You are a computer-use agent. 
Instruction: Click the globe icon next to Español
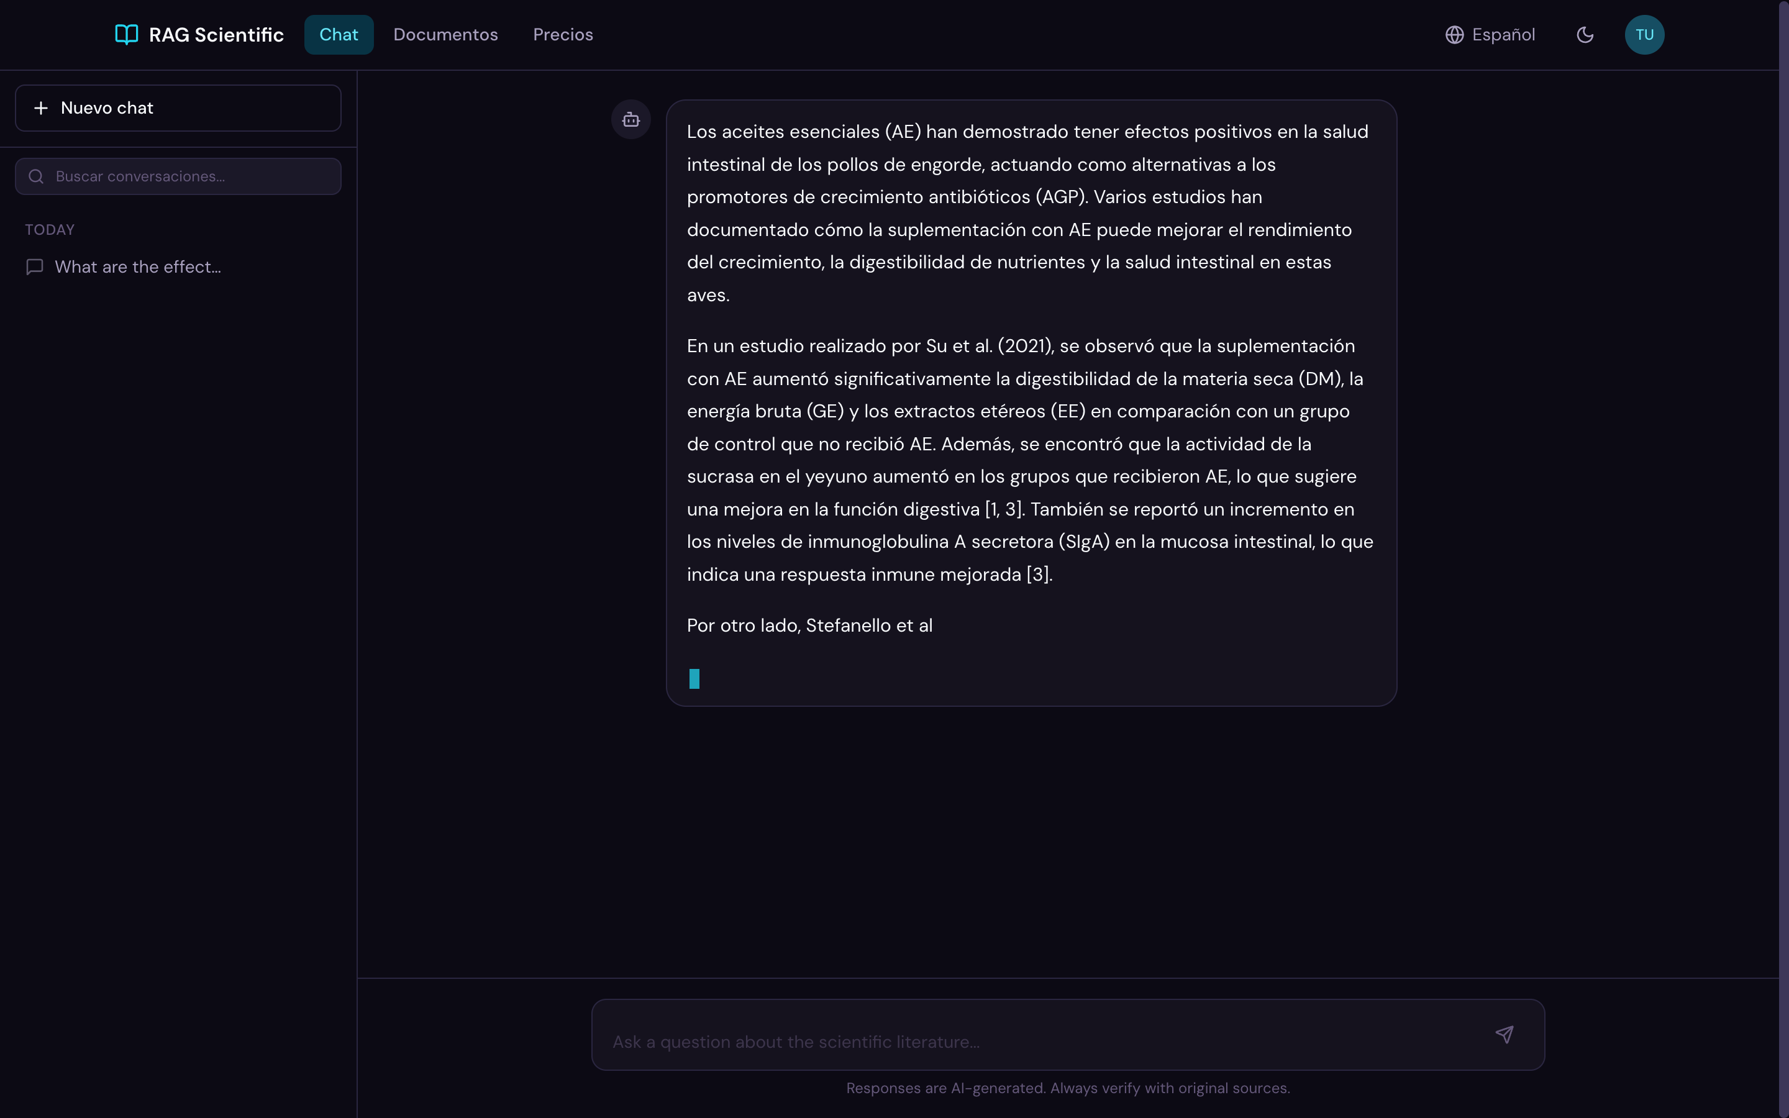tap(1454, 34)
